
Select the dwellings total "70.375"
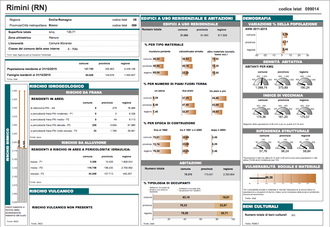[x=188, y=174]
